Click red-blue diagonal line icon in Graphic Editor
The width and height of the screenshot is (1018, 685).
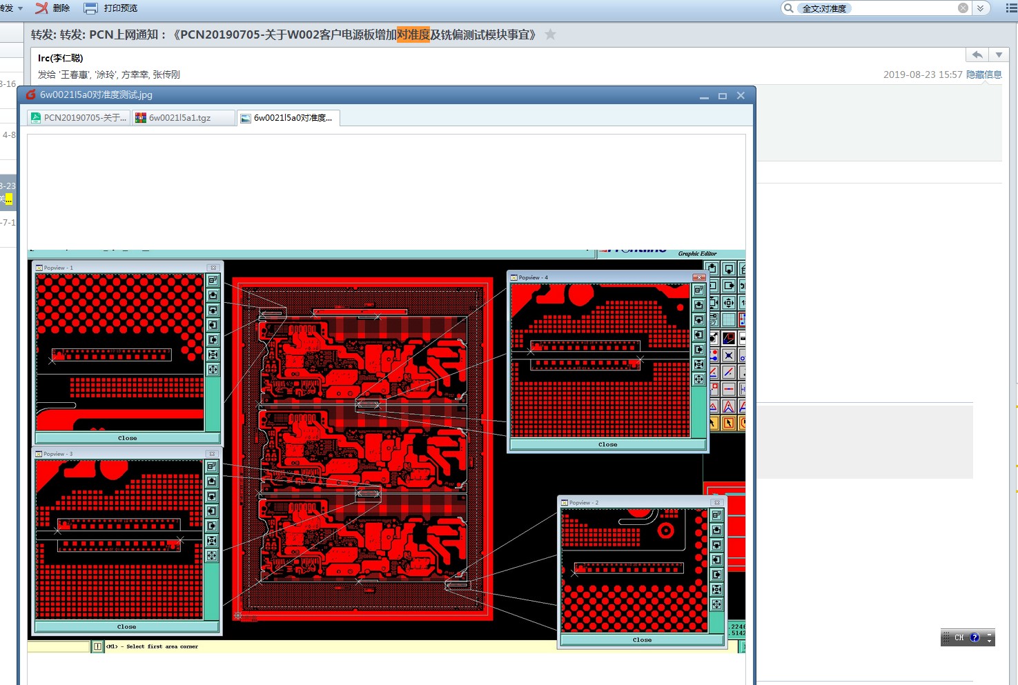click(729, 372)
